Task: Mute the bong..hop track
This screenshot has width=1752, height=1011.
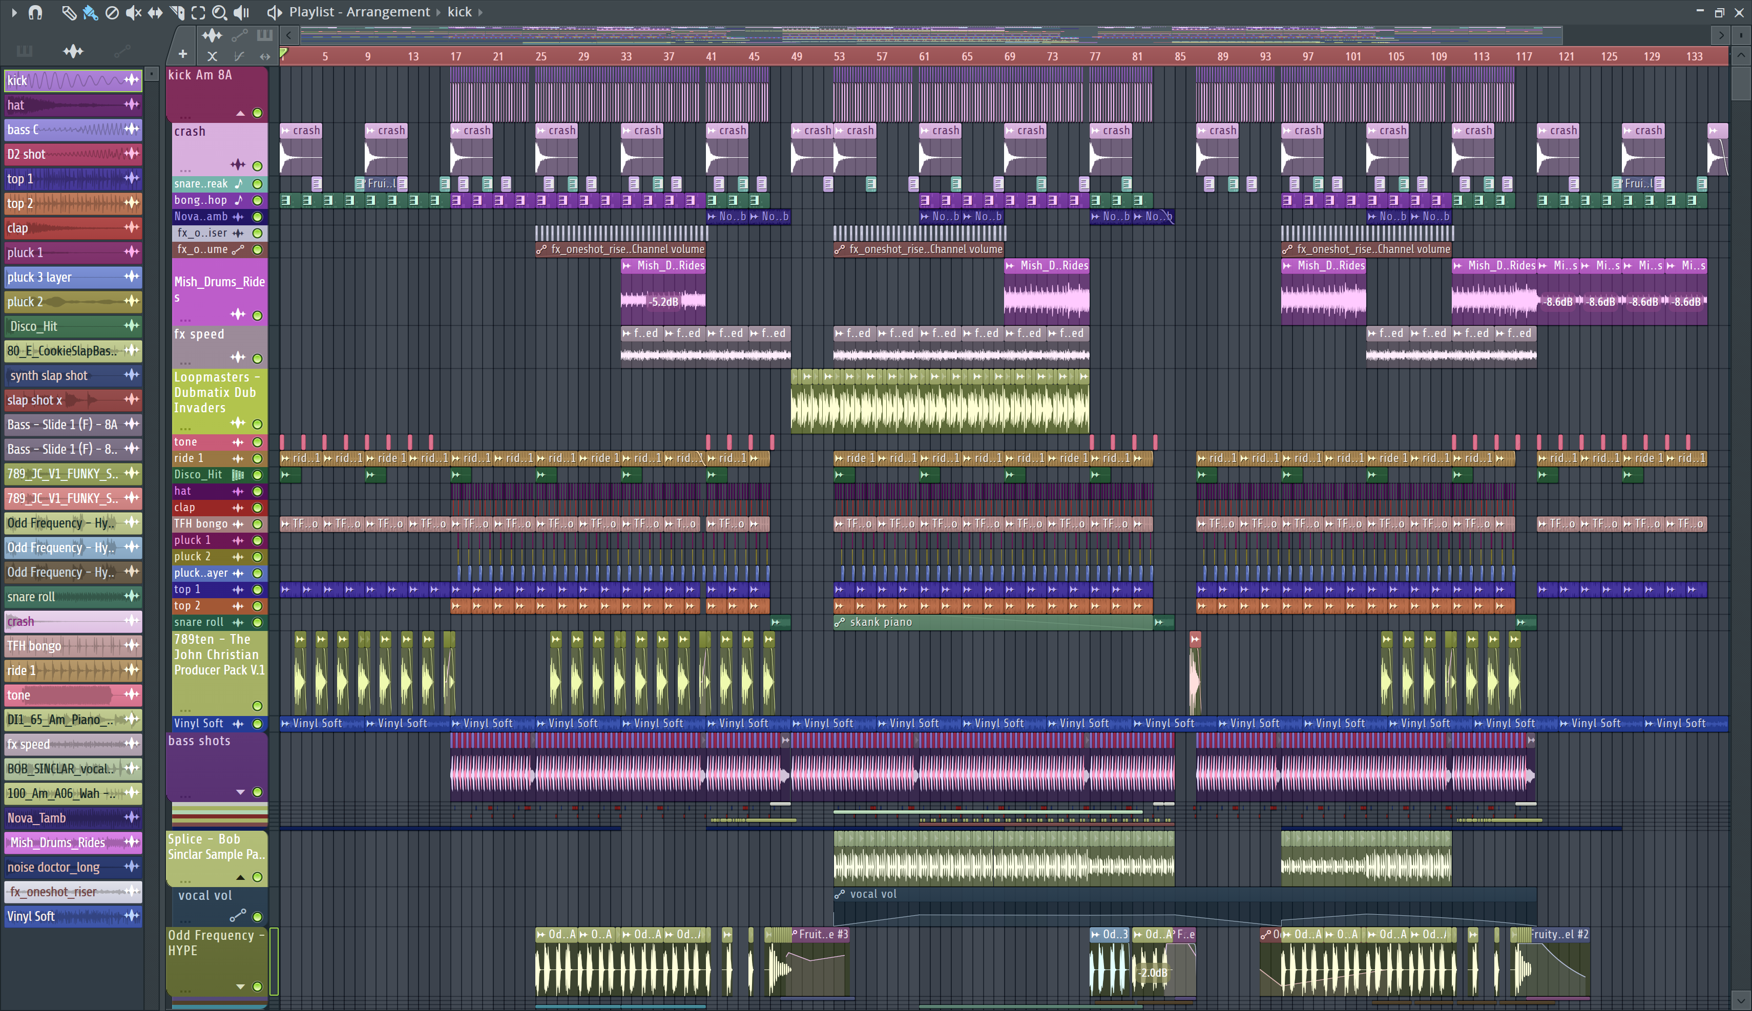Action: (258, 201)
